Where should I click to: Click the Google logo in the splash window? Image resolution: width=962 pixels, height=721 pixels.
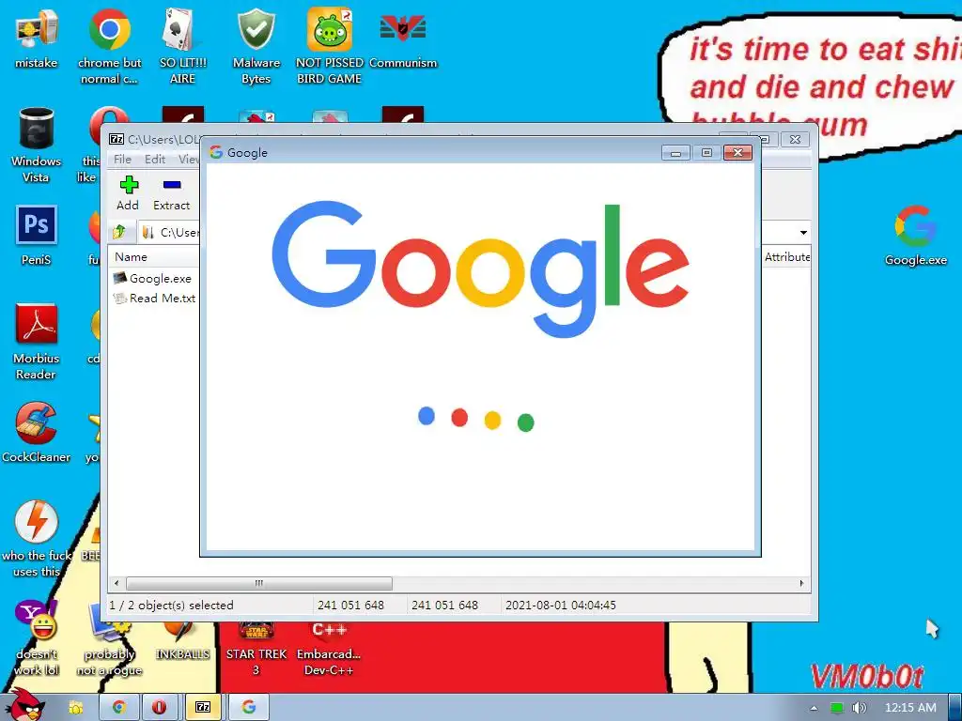(x=480, y=268)
